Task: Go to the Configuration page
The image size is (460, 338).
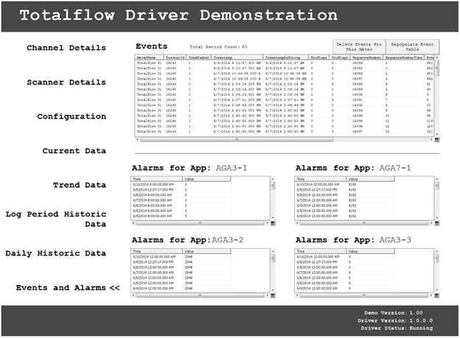Action: 72,116
